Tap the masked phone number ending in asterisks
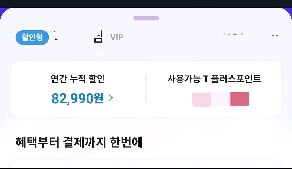This screenshot has width=292, height=169. [x=251, y=35]
